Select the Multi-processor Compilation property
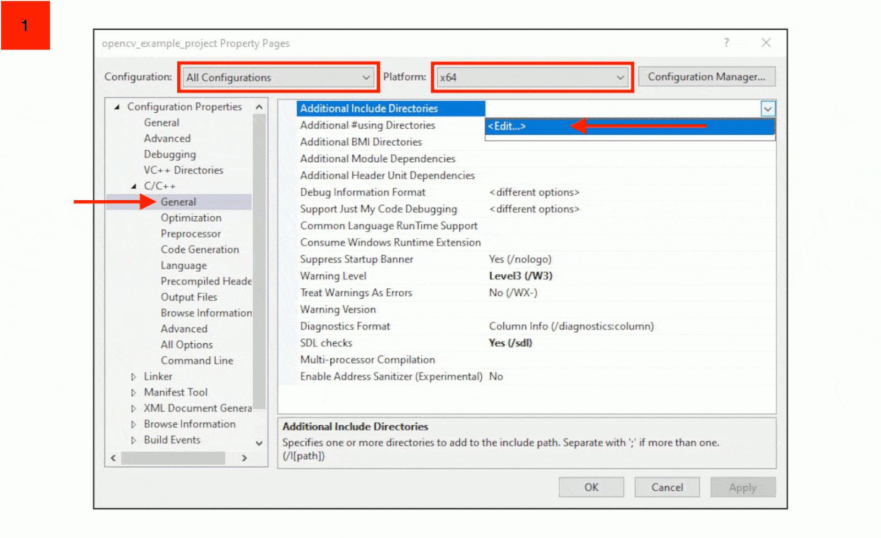 [367, 360]
